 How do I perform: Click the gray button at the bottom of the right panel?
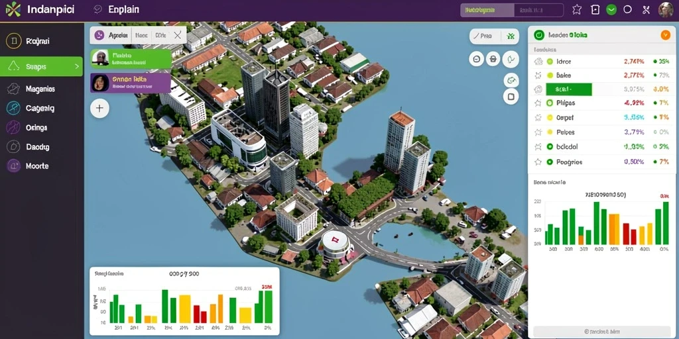pyautogui.click(x=602, y=331)
